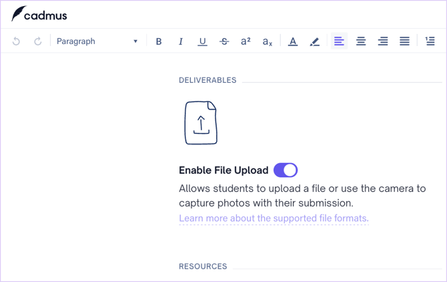This screenshot has height=282, width=447.
Task: Click the Undo arrow icon
Action: [x=17, y=41]
